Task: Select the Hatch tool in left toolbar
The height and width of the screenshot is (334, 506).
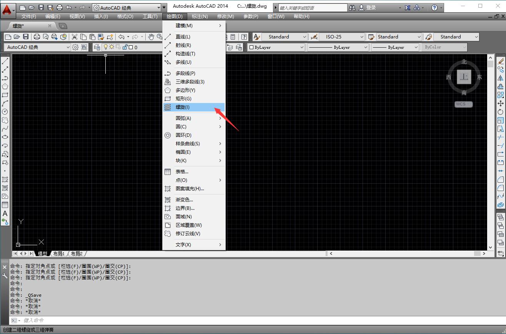Action: (x=5, y=179)
